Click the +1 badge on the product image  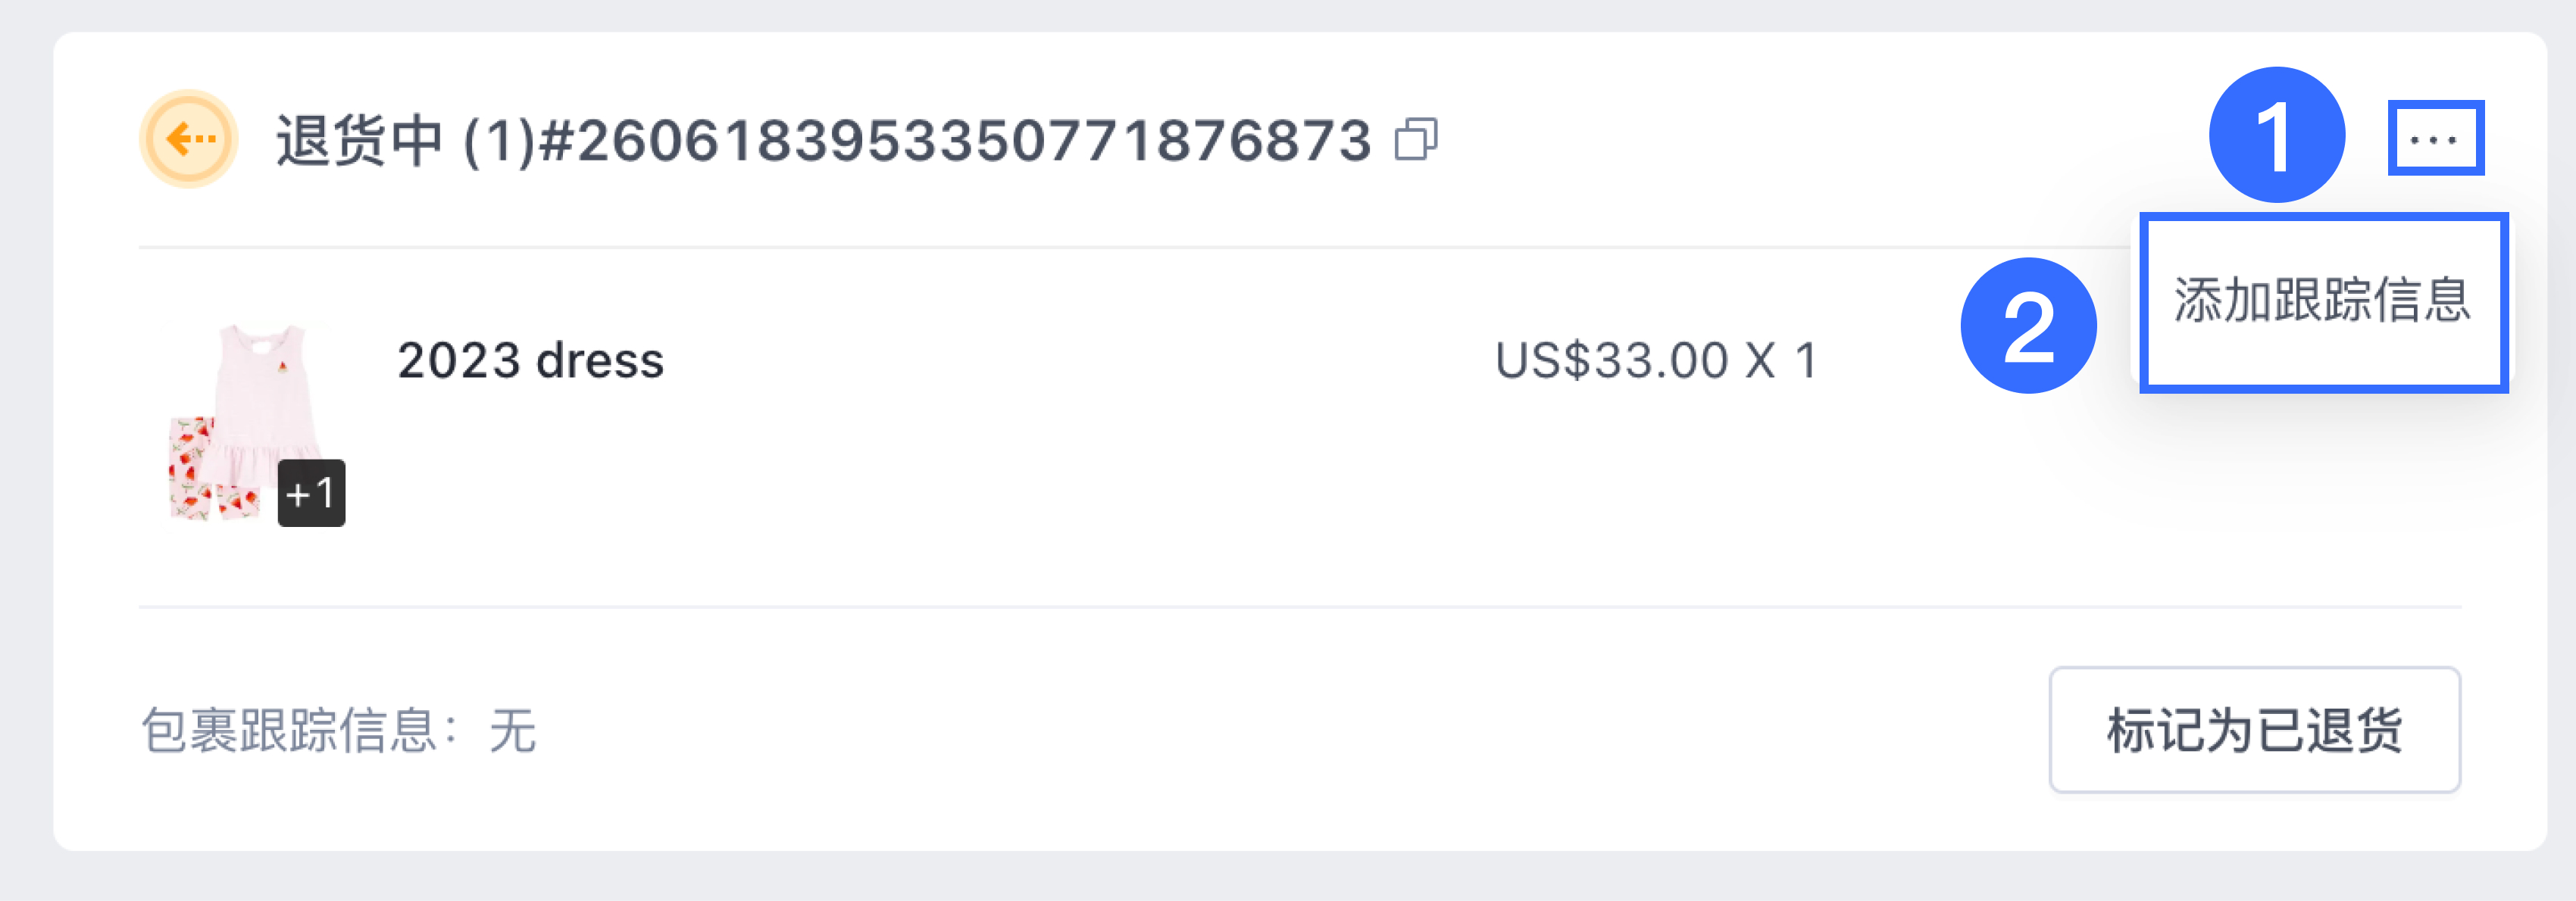click(x=311, y=492)
